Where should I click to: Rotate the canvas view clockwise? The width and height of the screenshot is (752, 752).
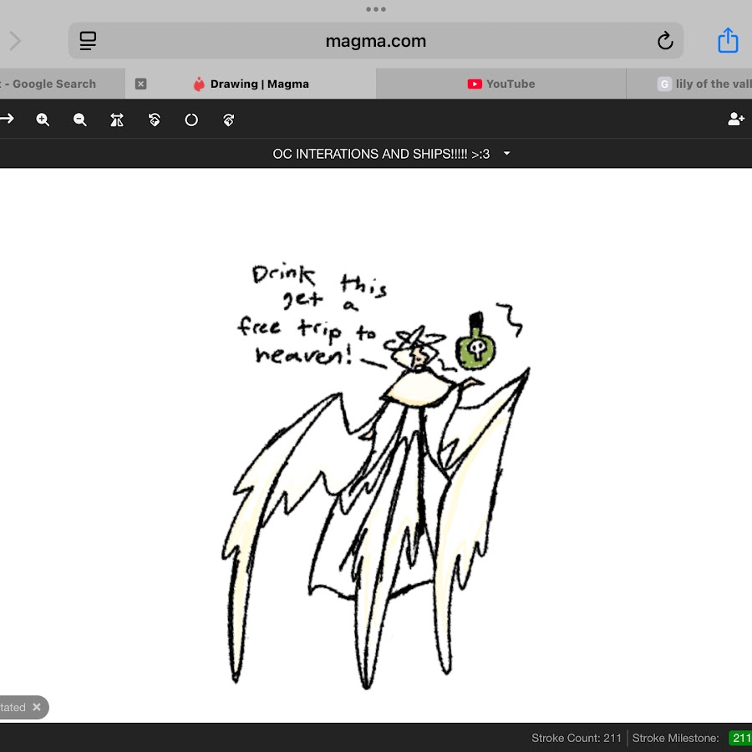(x=229, y=119)
